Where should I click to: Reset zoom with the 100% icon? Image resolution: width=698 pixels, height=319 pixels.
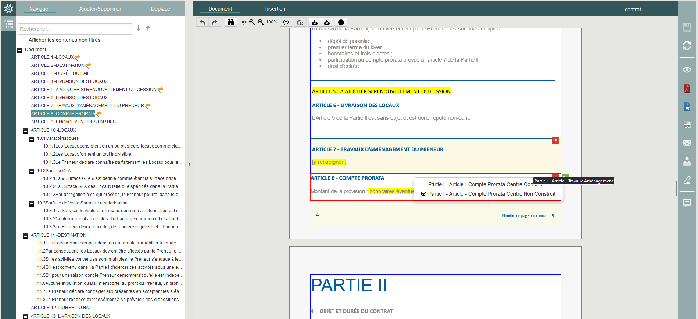(x=243, y=22)
